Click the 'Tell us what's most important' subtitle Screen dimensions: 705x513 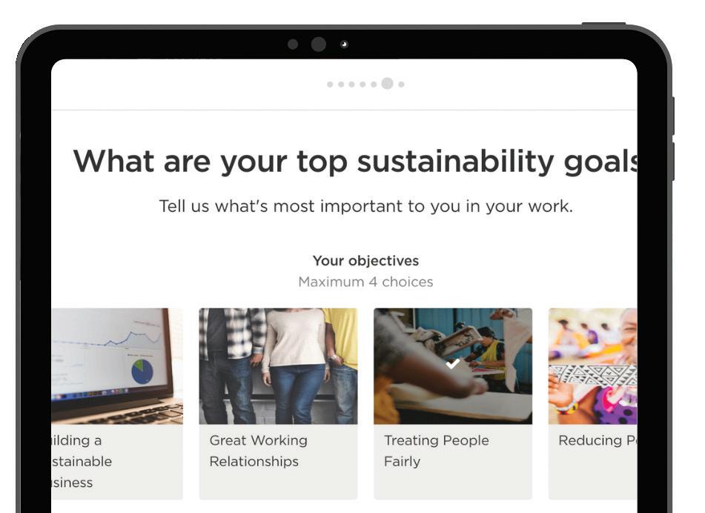pyautogui.click(x=365, y=206)
